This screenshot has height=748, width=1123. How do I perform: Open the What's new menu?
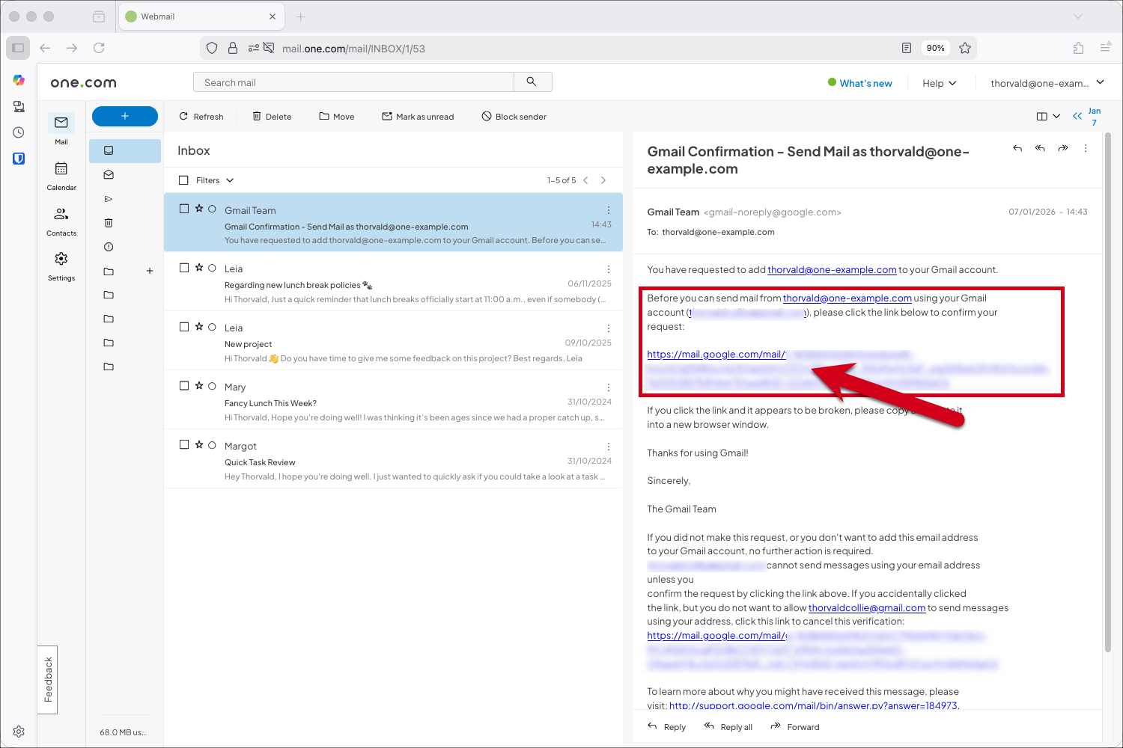[x=860, y=83]
